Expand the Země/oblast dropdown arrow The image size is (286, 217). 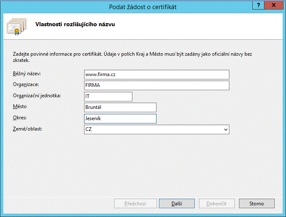pyautogui.click(x=226, y=130)
